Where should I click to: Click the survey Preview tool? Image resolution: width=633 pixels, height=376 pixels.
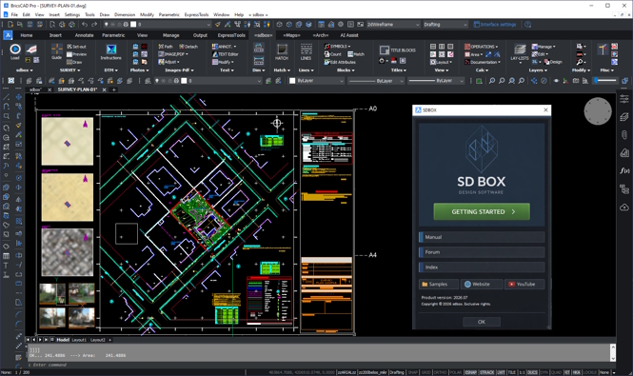click(76, 54)
